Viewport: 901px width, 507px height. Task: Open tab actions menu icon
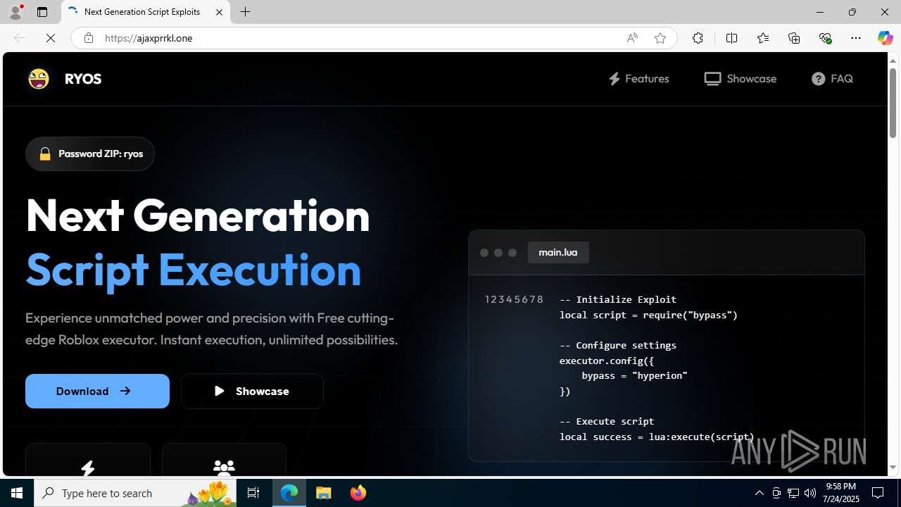click(x=42, y=12)
